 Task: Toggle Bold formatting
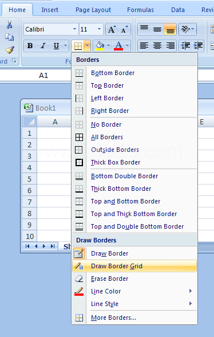pos(30,46)
